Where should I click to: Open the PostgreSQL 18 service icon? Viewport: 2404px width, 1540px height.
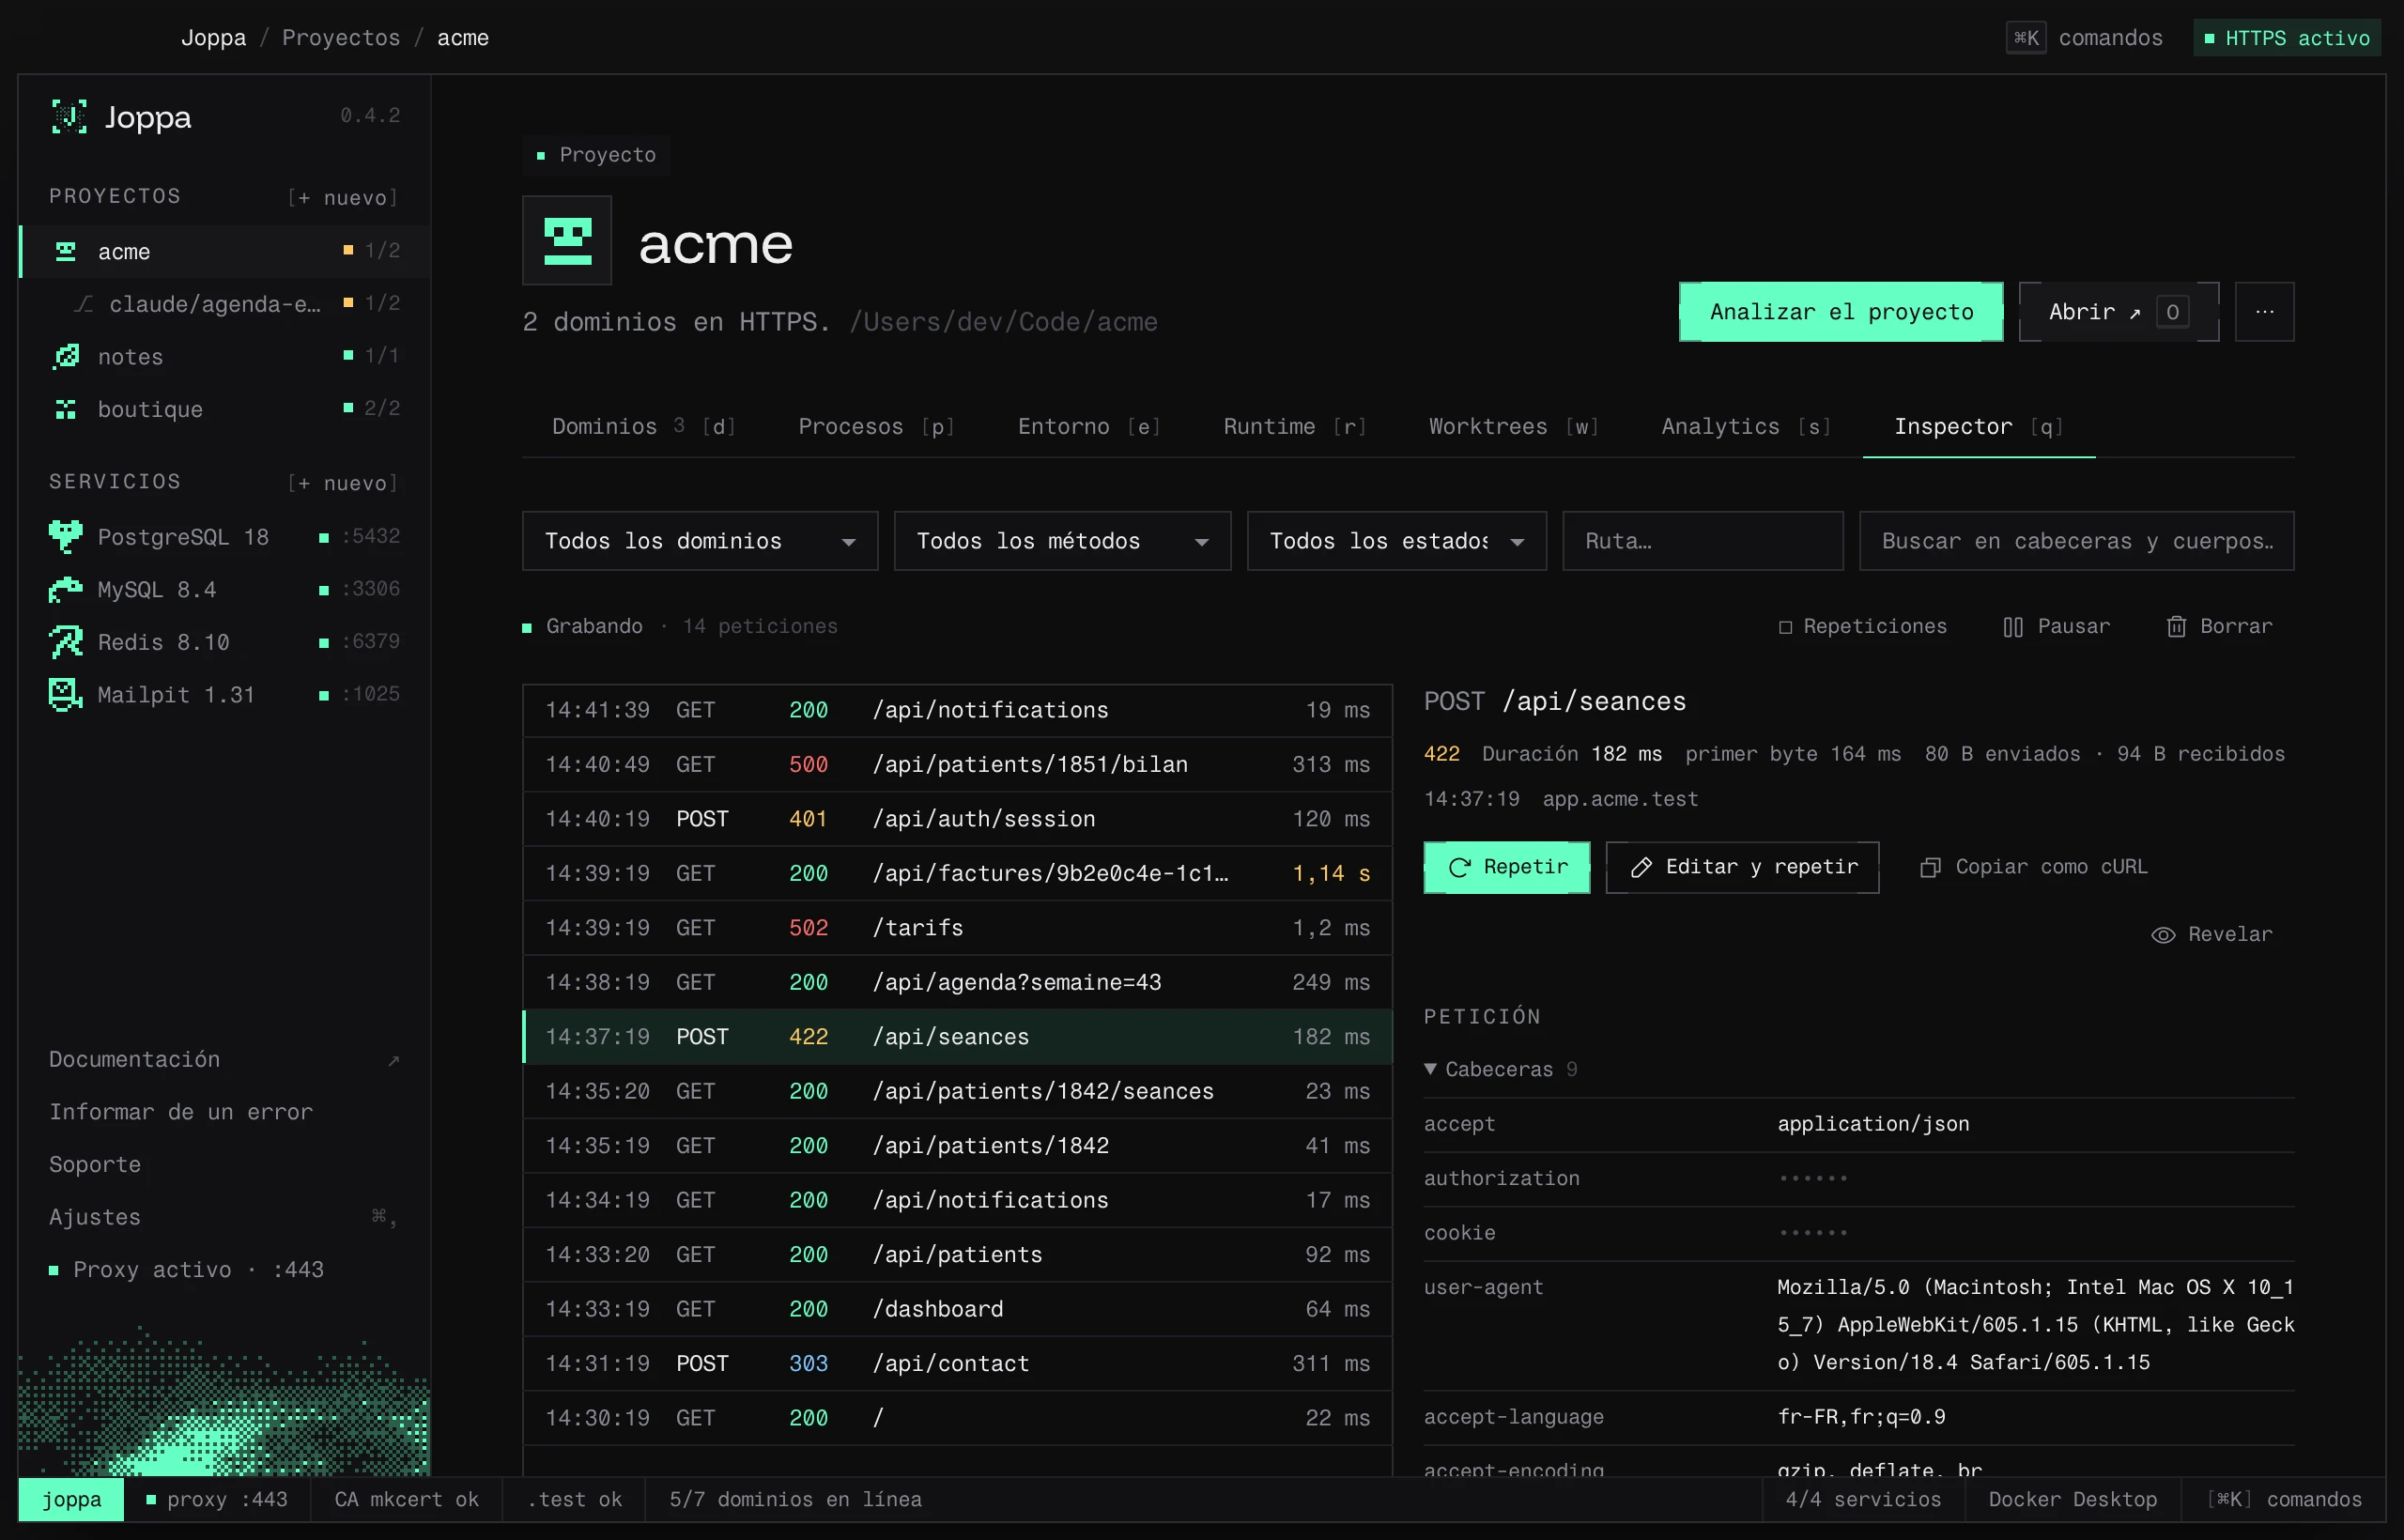tap(66, 537)
